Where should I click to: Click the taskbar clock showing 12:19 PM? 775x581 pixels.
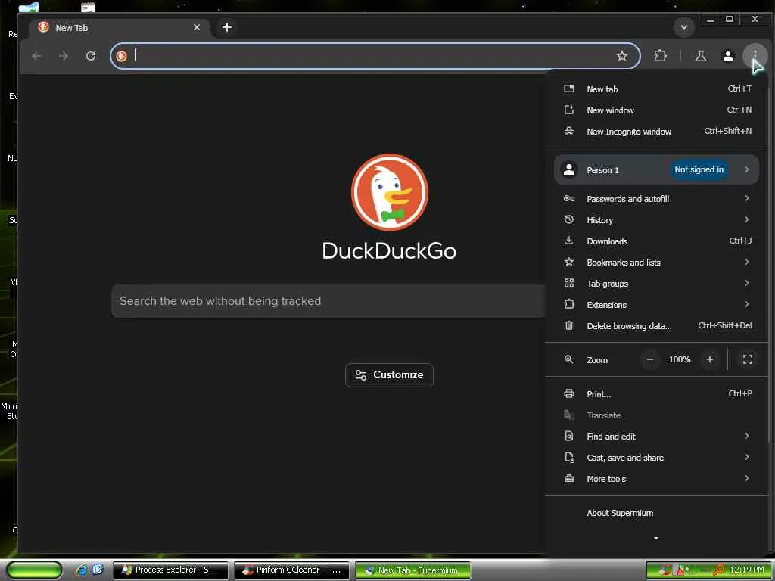point(747,570)
